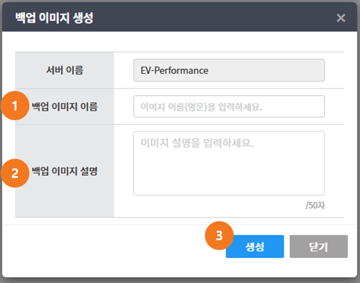Click the 백업 이미지 이름 label text
Image resolution: width=360 pixels, height=283 pixels.
click(x=64, y=107)
